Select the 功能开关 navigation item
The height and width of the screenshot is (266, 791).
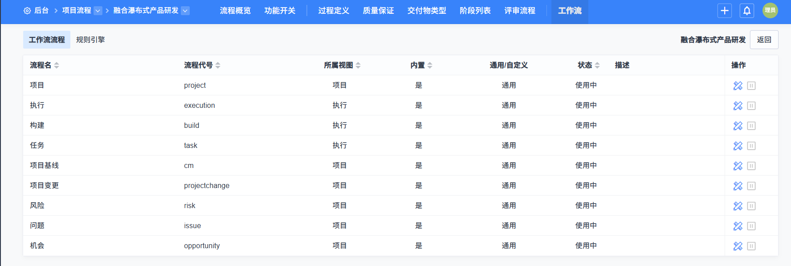[280, 11]
